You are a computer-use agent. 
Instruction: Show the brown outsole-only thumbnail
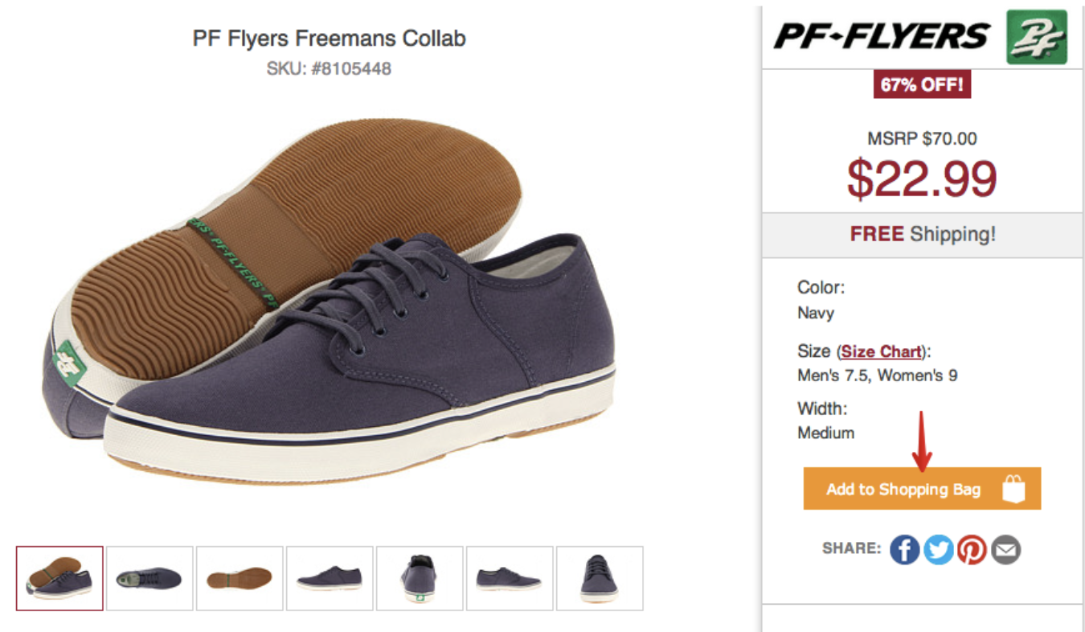[240, 578]
